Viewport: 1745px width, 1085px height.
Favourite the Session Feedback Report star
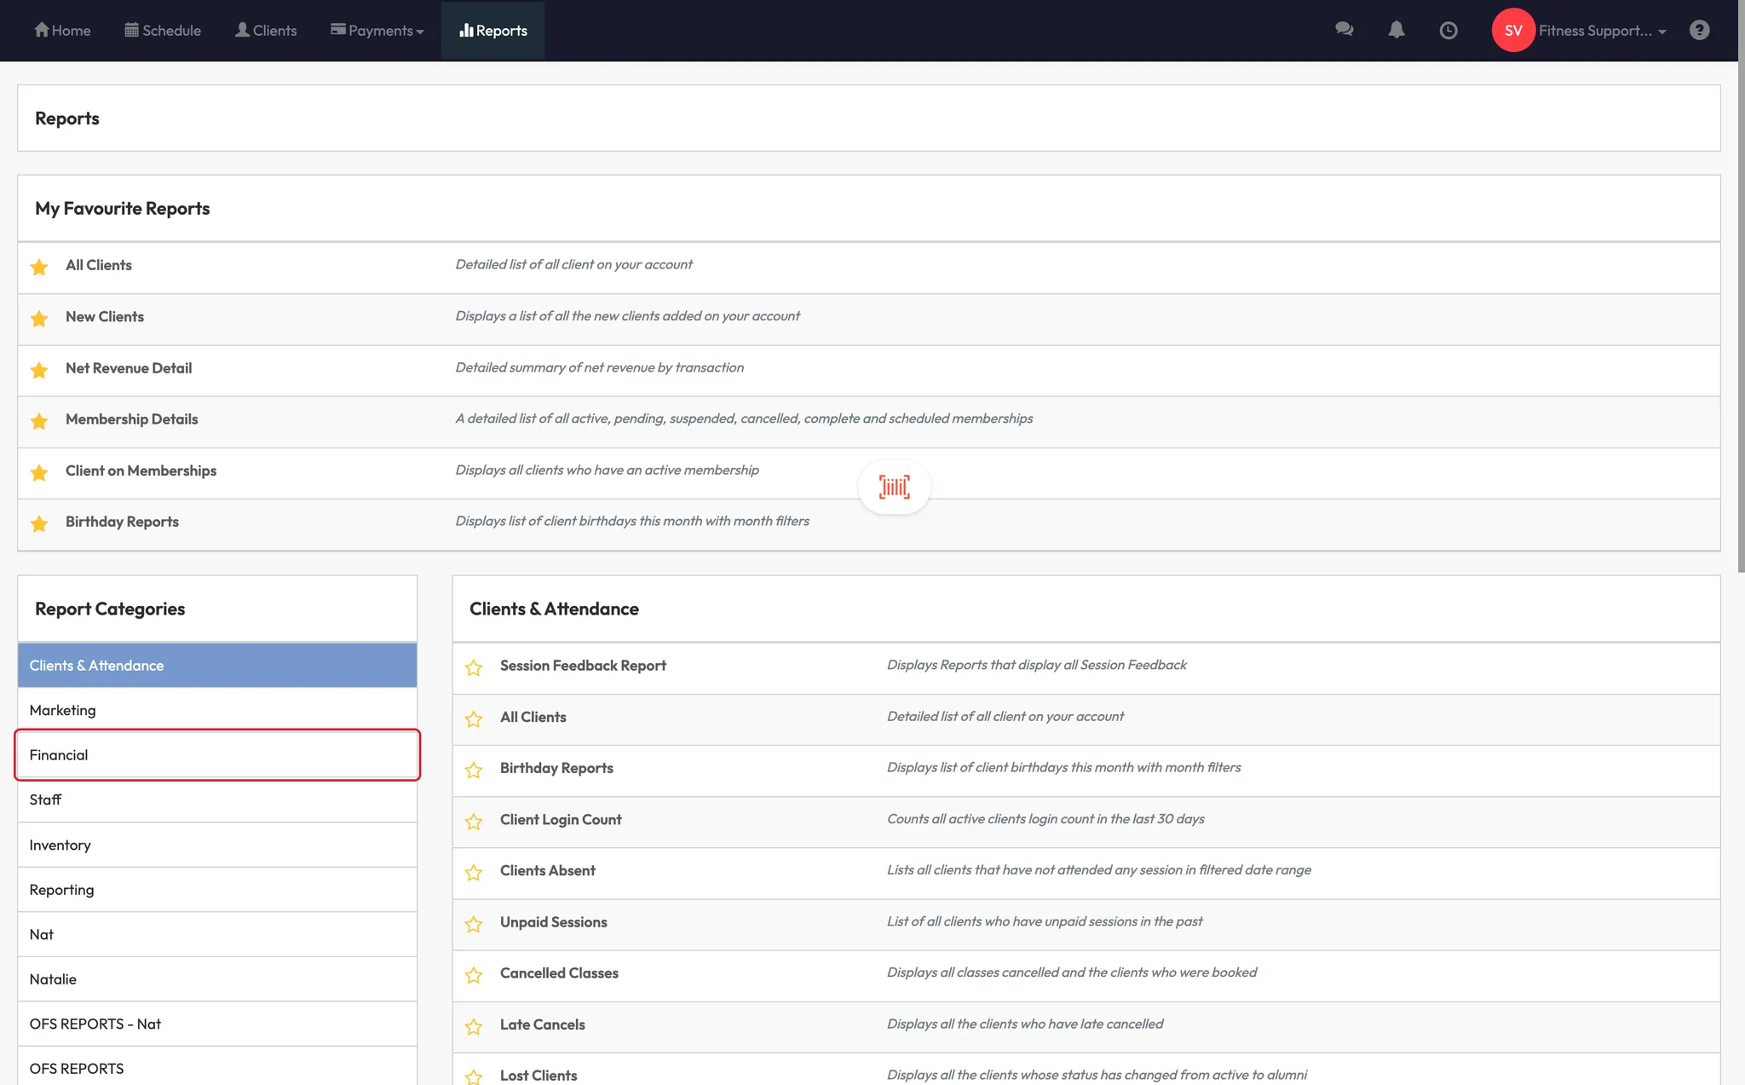click(x=474, y=667)
